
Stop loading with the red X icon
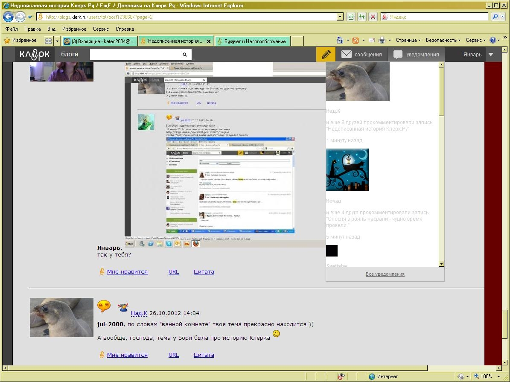coord(373,17)
